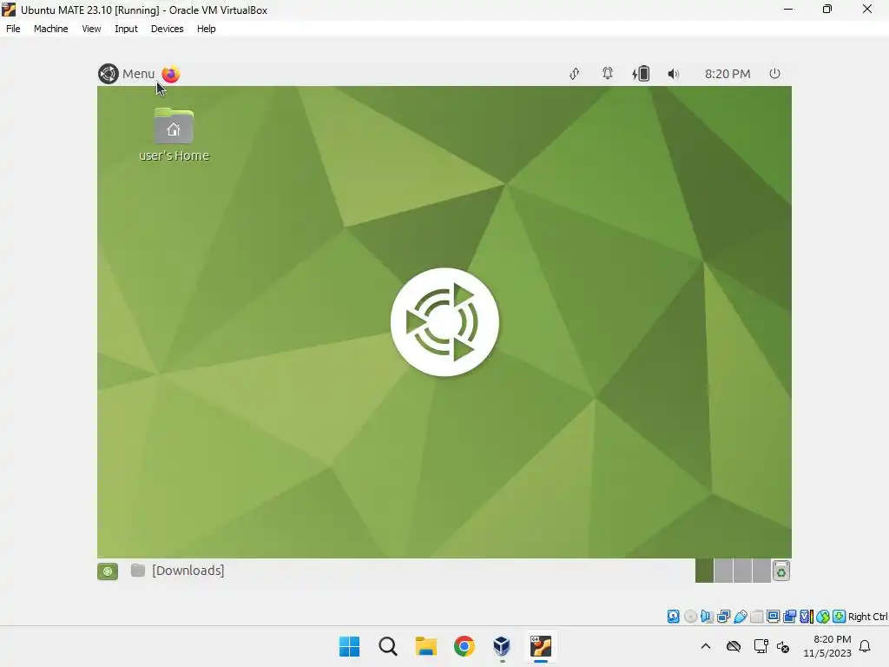The image size is (889, 667).
Task: Open the power session menu icon
Action: coord(774,73)
